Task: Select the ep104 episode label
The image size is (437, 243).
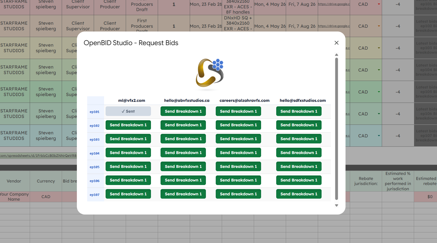Action: click(95, 153)
